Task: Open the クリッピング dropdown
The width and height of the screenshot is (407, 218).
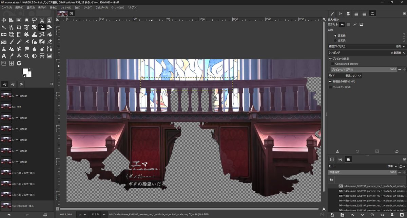Action: (367, 53)
